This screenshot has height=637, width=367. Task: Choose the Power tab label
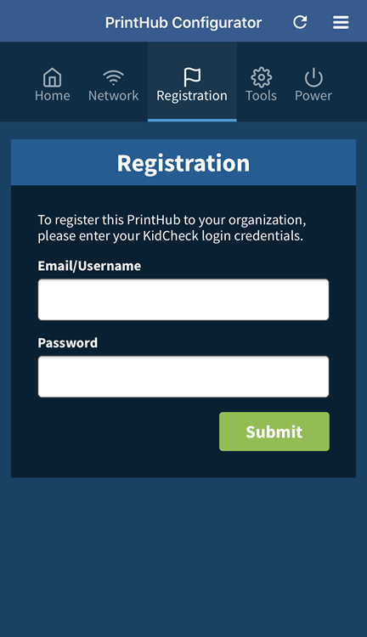[x=313, y=95]
